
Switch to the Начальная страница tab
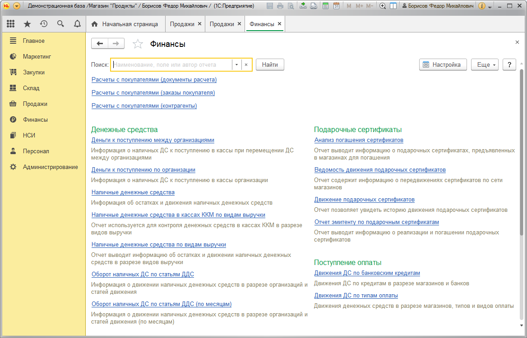pyautogui.click(x=126, y=24)
